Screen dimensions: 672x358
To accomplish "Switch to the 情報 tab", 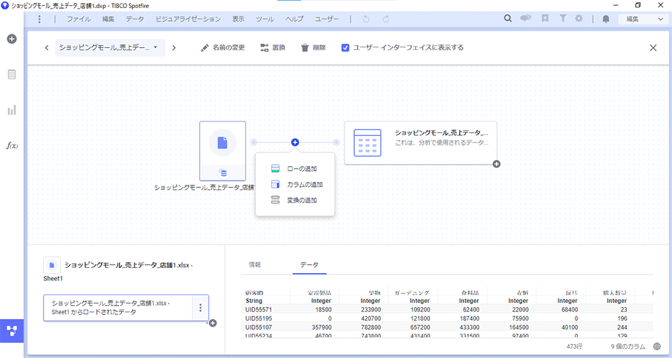I will tap(255, 265).
